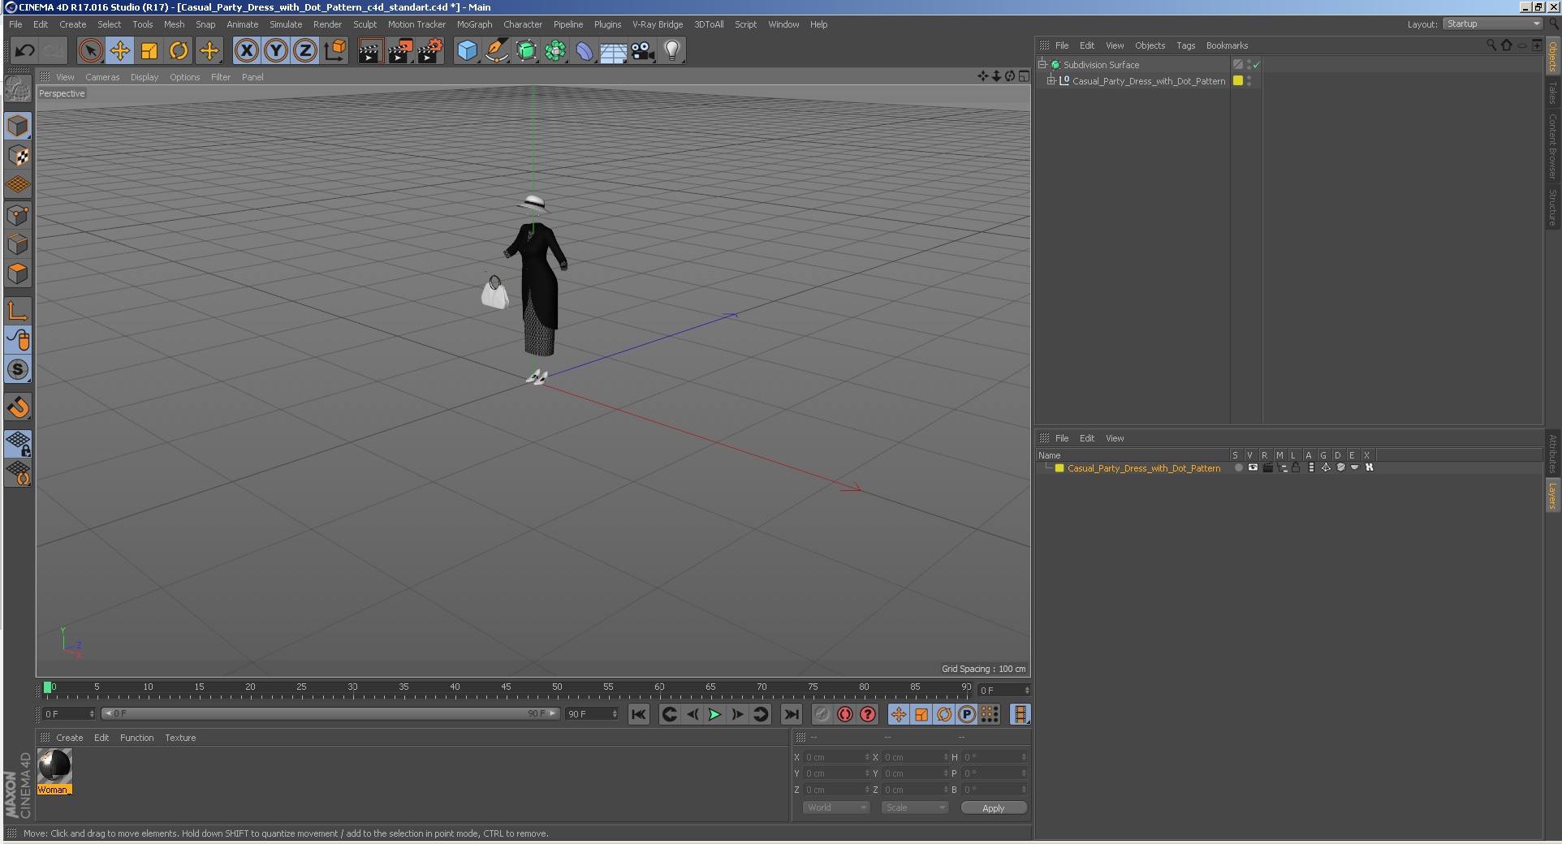Switch to Model mode
This screenshot has height=844, width=1562.
click(18, 126)
